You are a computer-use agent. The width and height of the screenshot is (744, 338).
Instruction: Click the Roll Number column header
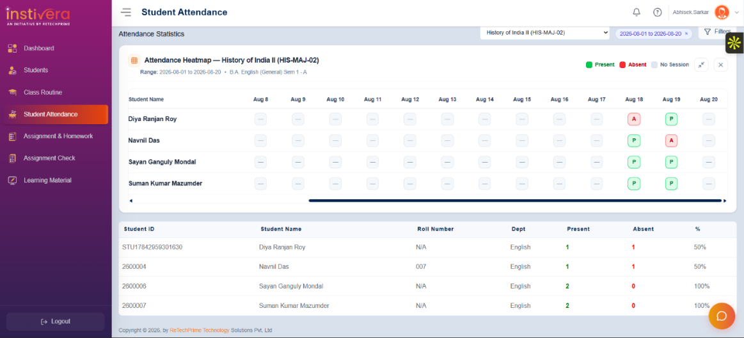pyautogui.click(x=436, y=229)
